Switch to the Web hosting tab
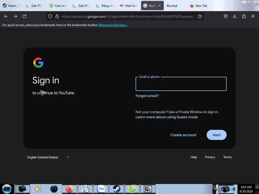Screen dimensions: 259x194 point(128,6)
